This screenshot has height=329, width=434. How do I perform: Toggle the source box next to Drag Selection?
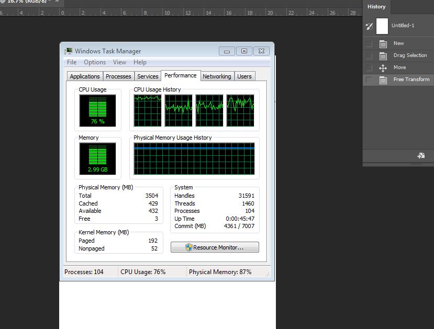369,56
